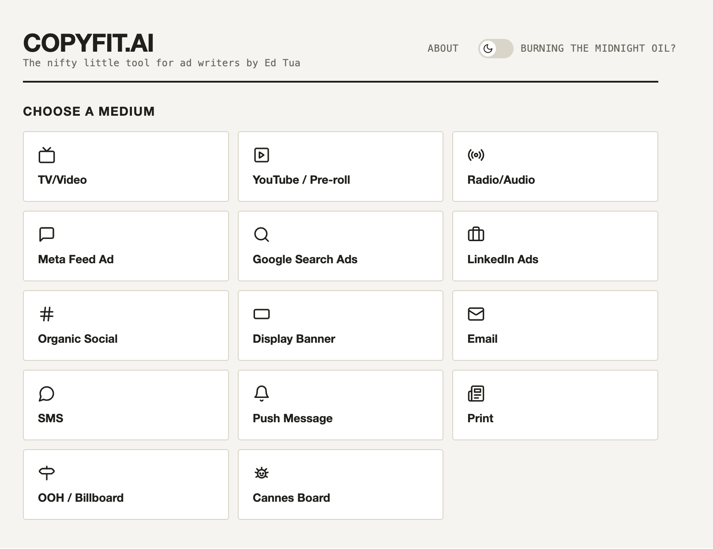Open the About page link
This screenshot has width=713, height=549.
click(443, 49)
